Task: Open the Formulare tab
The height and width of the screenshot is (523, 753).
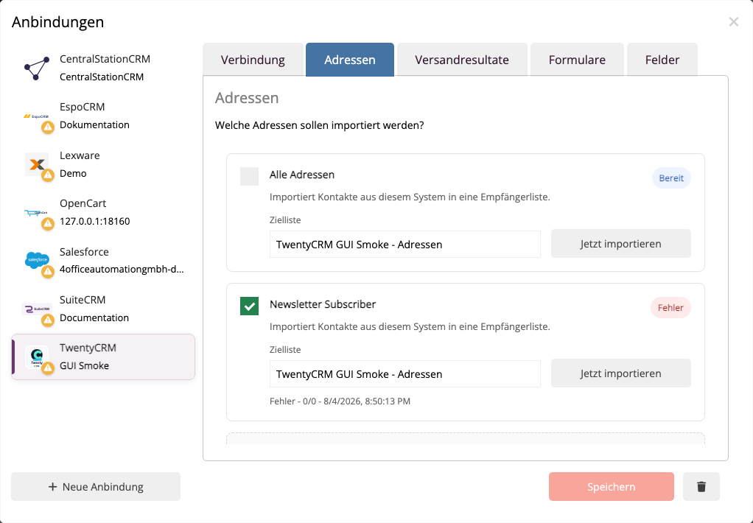Action: [x=577, y=60]
